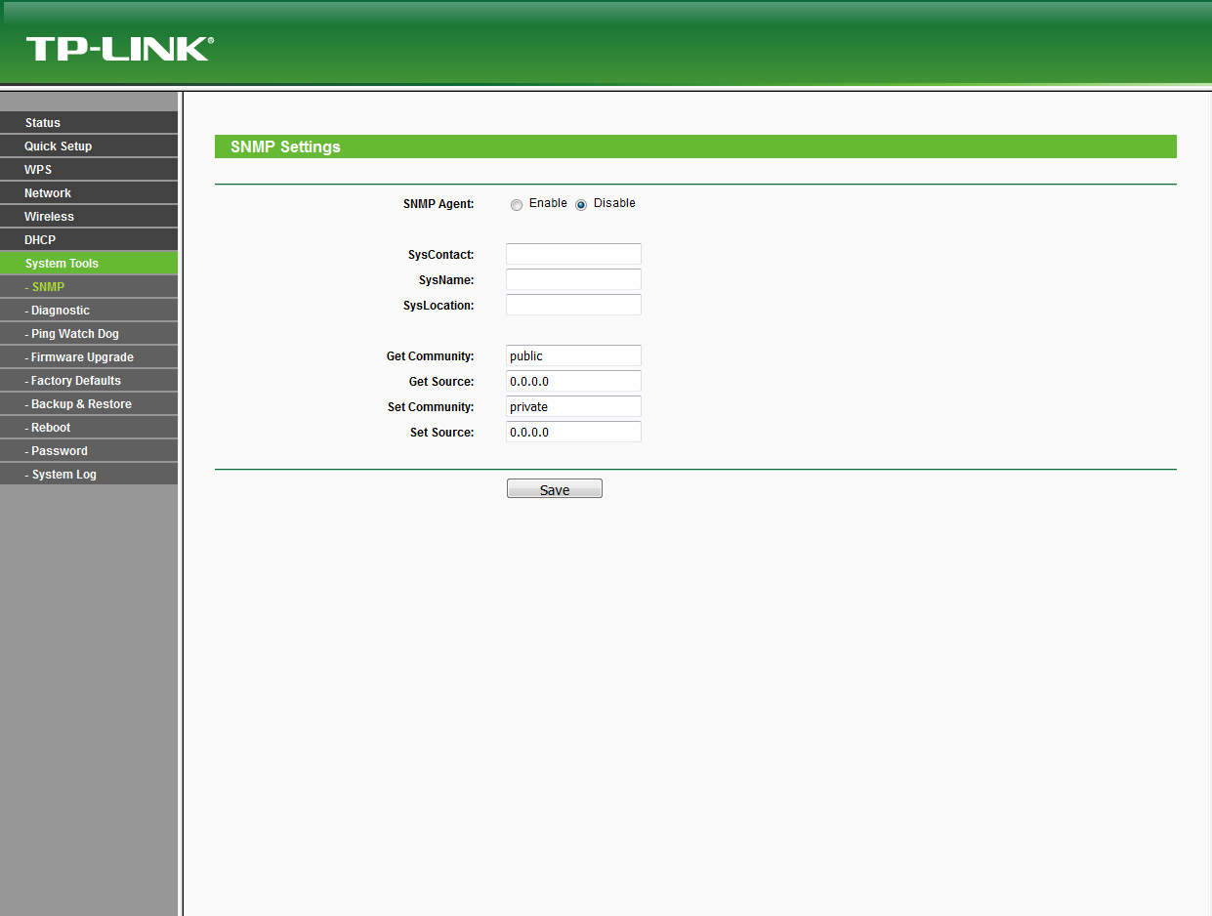Screen dimensions: 1212x916
Task: Open Backup & Restore
Action: point(89,403)
